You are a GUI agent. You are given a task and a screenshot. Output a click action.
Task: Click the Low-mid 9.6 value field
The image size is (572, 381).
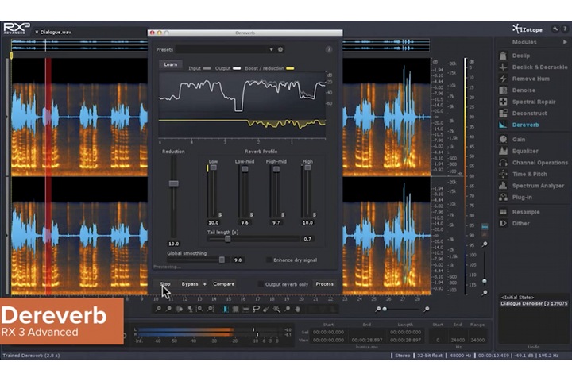pos(245,222)
